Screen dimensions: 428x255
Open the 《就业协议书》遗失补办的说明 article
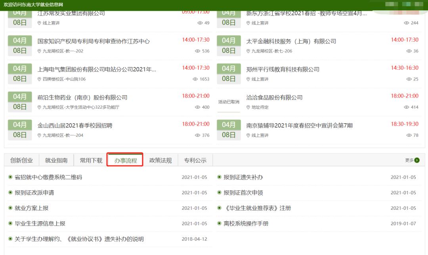tap(79, 239)
